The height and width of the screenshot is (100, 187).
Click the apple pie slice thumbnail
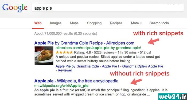[44, 56]
